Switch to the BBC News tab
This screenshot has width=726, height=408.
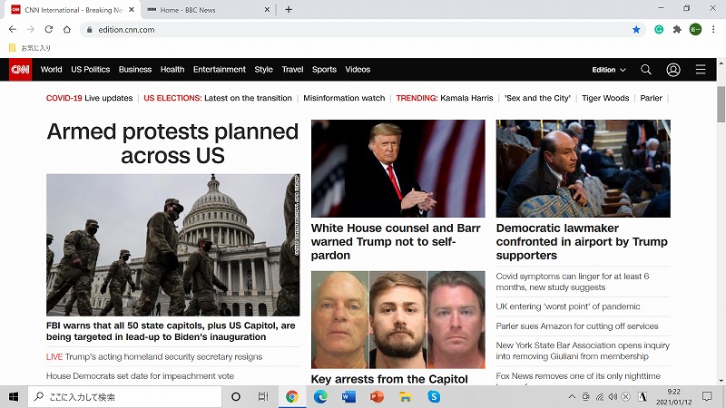[208, 10]
